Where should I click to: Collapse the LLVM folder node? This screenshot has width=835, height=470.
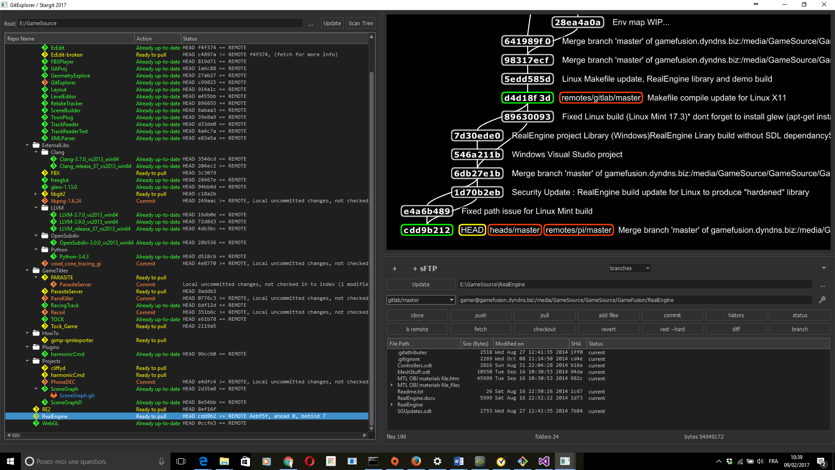36,208
